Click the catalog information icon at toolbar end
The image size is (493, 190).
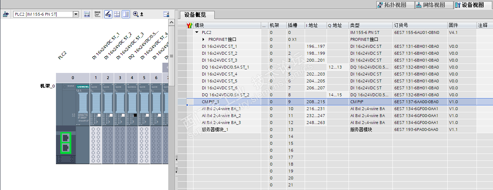click(x=166, y=14)
